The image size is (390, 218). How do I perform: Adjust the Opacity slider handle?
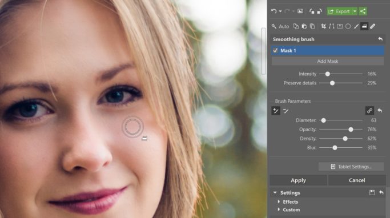click(x=351, y=130)
